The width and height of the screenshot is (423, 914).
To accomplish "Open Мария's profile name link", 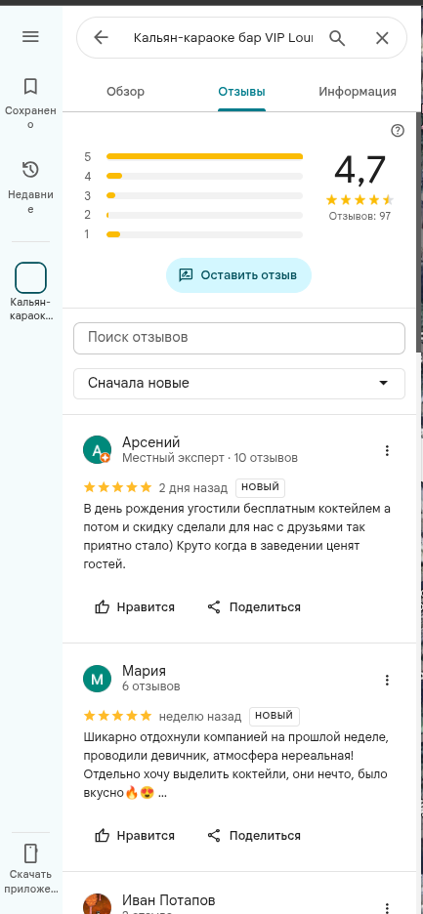I will click(145, 671).
